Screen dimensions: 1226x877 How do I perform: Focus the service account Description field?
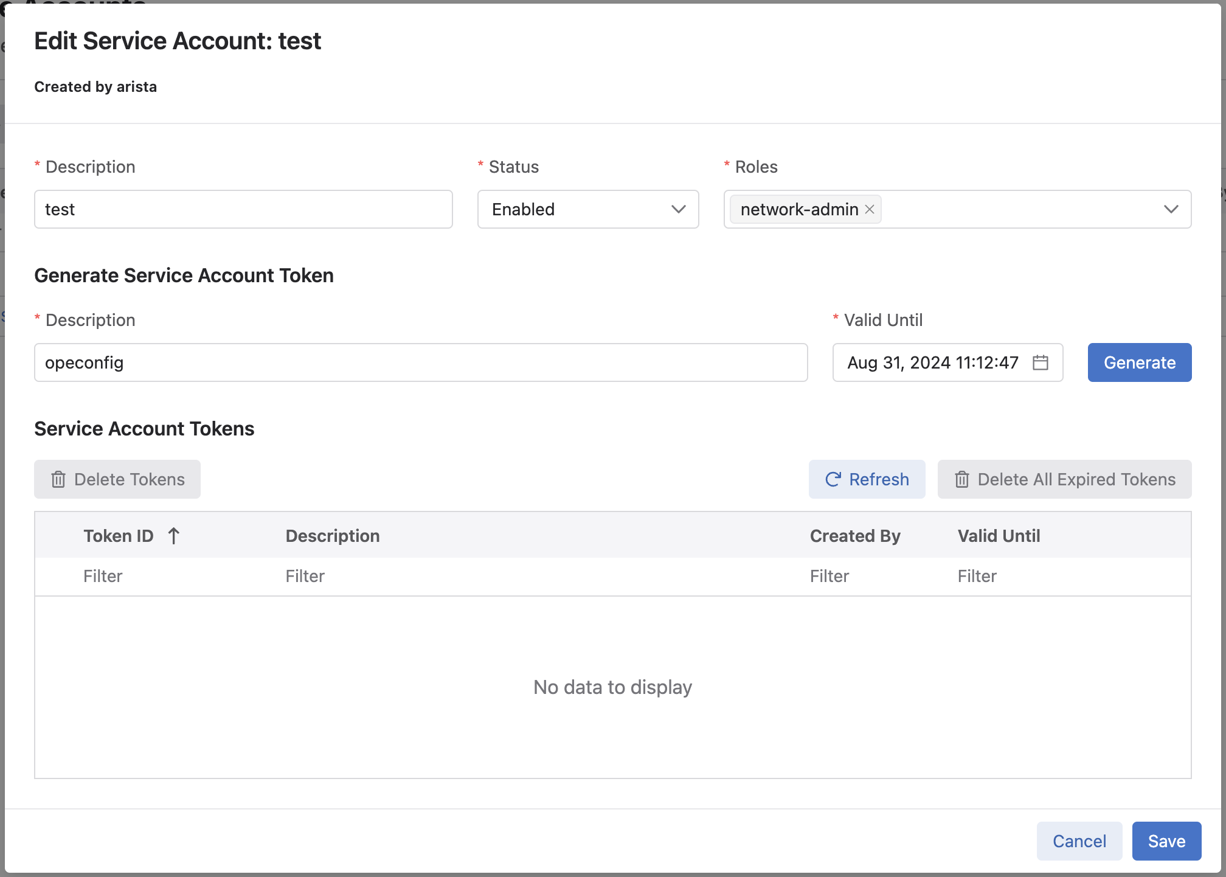pos(243,209)
